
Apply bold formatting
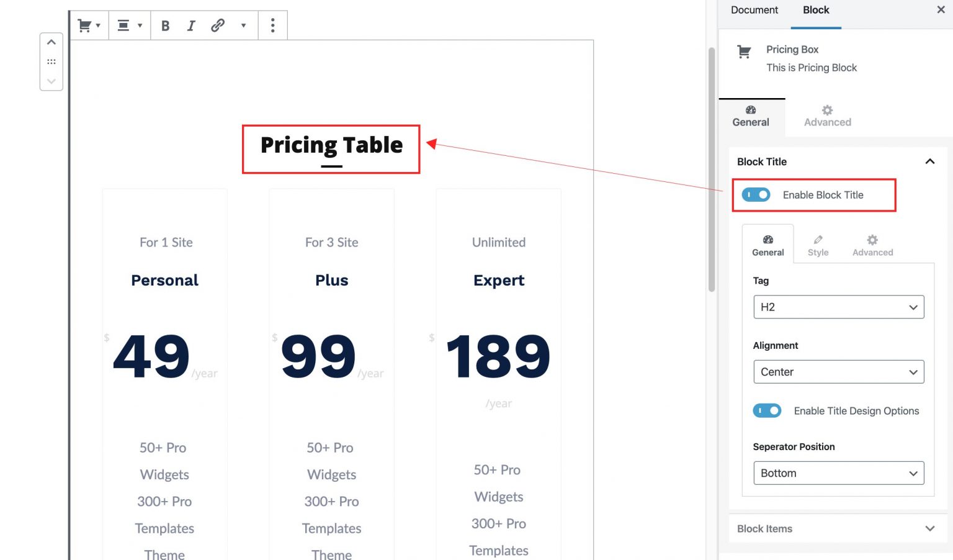(x=165, y=25)
